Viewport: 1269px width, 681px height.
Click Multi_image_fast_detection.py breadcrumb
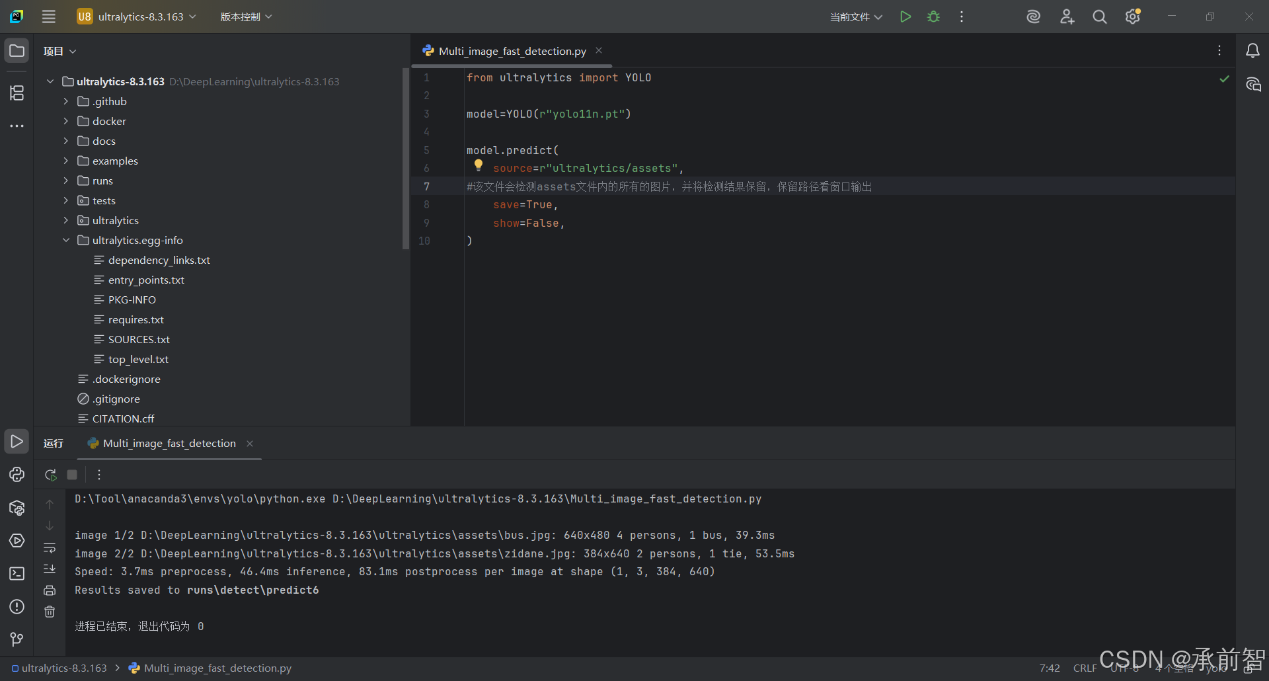tap(217, 668)
